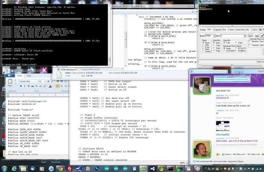Select WordPad align-left paragraph icon
The height and width of the screenshot is (172, 264).
[58, 86]
